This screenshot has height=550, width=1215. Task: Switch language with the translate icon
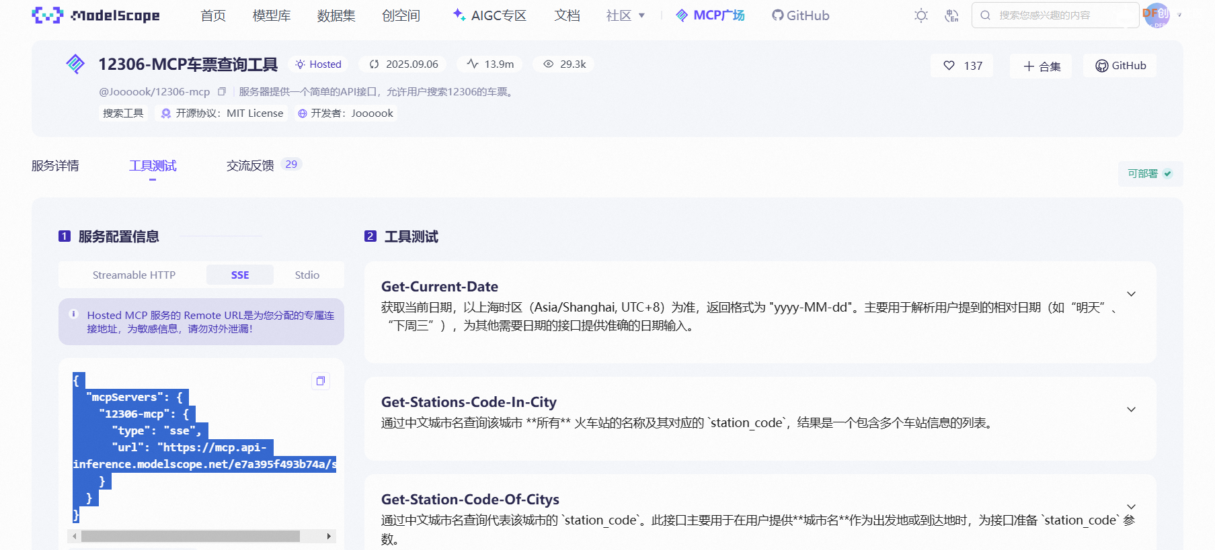click(951, 15)
